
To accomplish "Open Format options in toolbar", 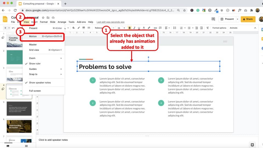I will [219, 28].
